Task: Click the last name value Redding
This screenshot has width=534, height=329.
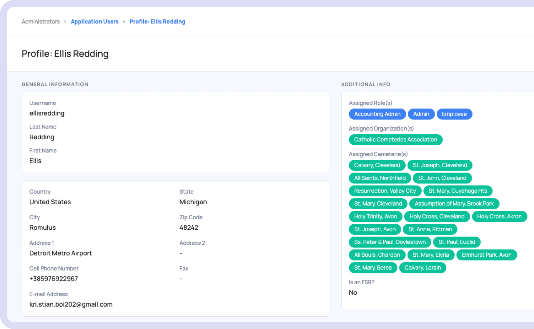Action: pos(42,137)
